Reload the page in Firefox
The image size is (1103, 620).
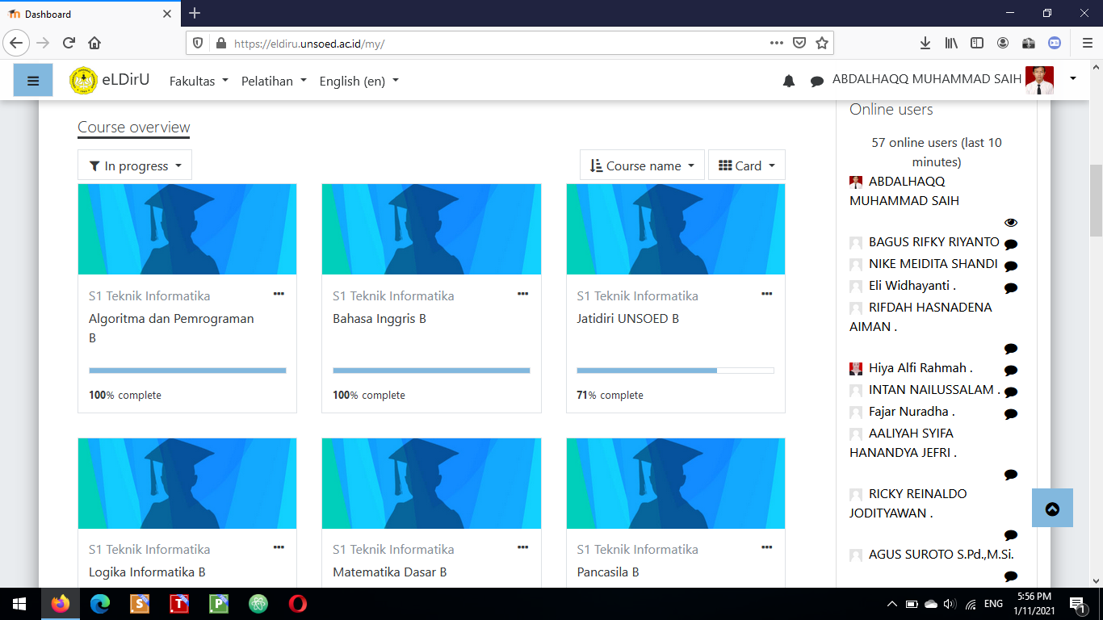[x=69, y=43]
